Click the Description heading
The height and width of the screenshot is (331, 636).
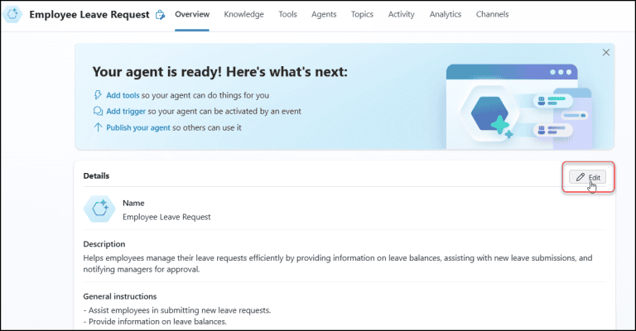(104, 244)
